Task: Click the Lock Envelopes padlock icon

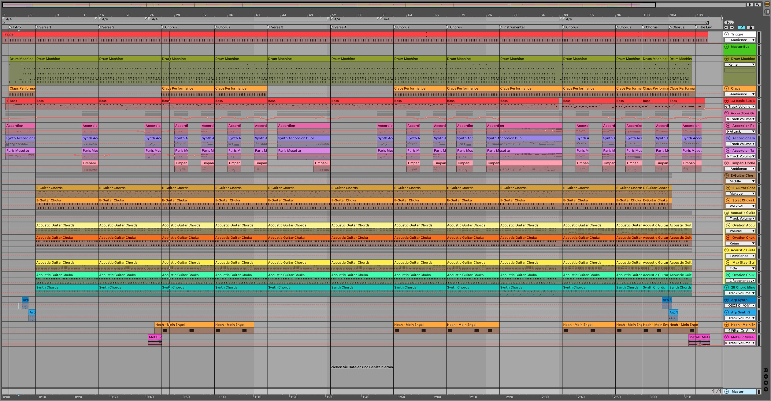Action: 751,28
